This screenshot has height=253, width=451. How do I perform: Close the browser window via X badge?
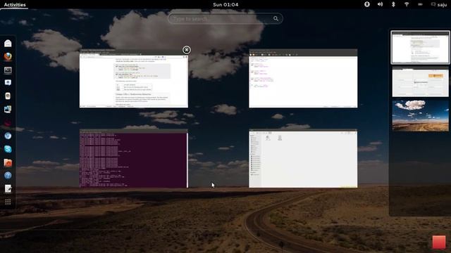pos(186,50)
